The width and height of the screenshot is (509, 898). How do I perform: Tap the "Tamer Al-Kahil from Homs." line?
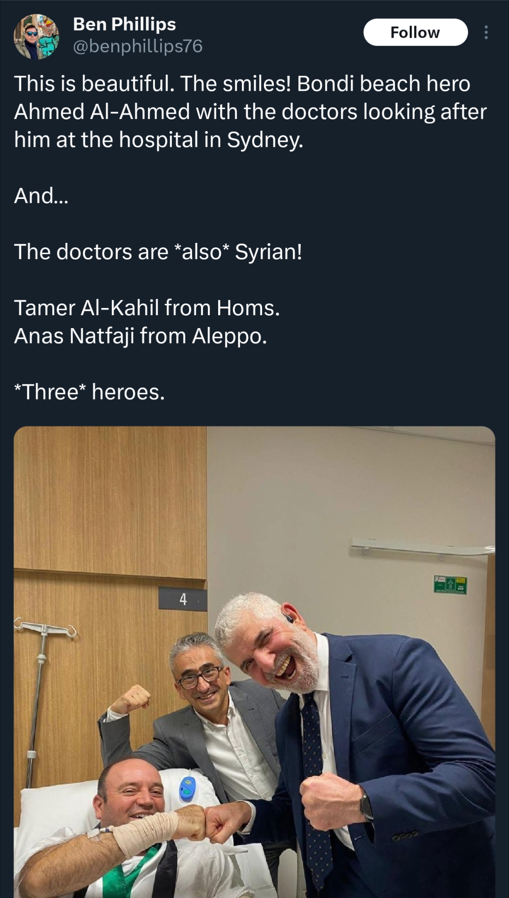coord(147,308)
